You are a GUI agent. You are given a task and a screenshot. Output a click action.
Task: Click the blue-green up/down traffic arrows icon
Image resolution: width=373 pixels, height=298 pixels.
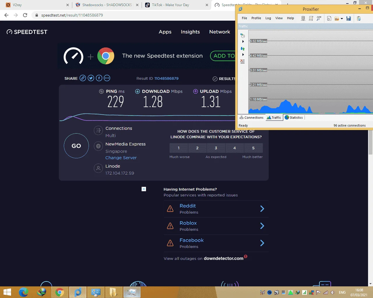pyautogui.click(x=242, y=49)
